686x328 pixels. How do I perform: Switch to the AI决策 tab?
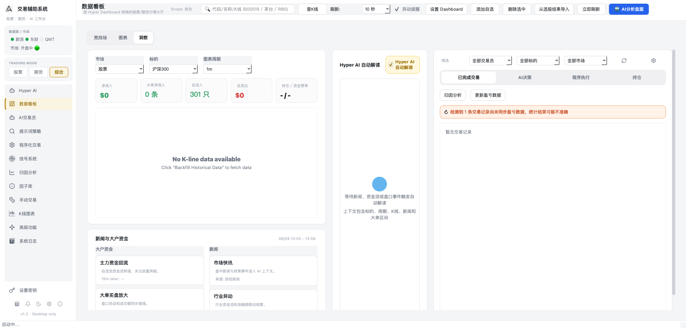point(525,77)
